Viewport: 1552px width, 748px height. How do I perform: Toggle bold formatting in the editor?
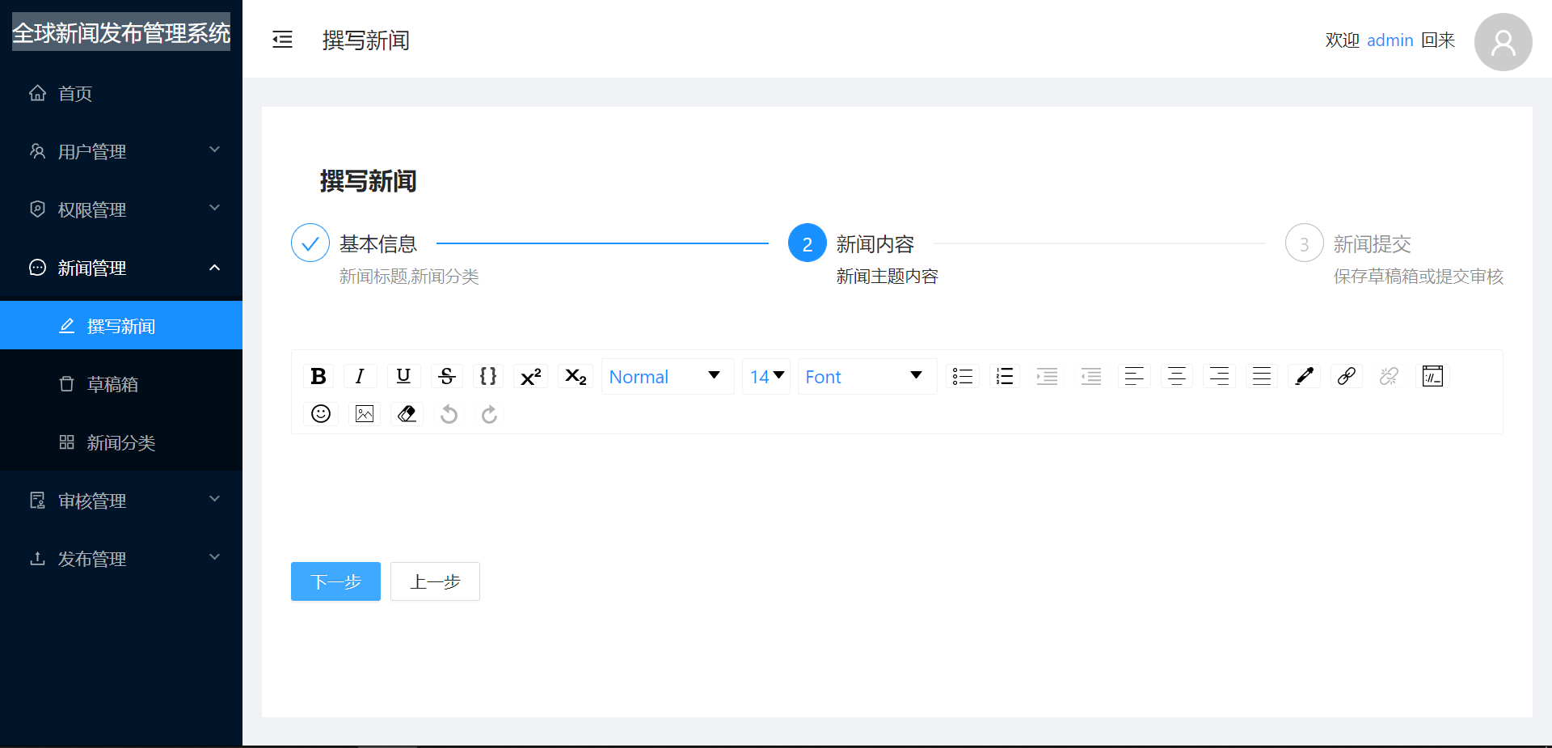point(318,376)
